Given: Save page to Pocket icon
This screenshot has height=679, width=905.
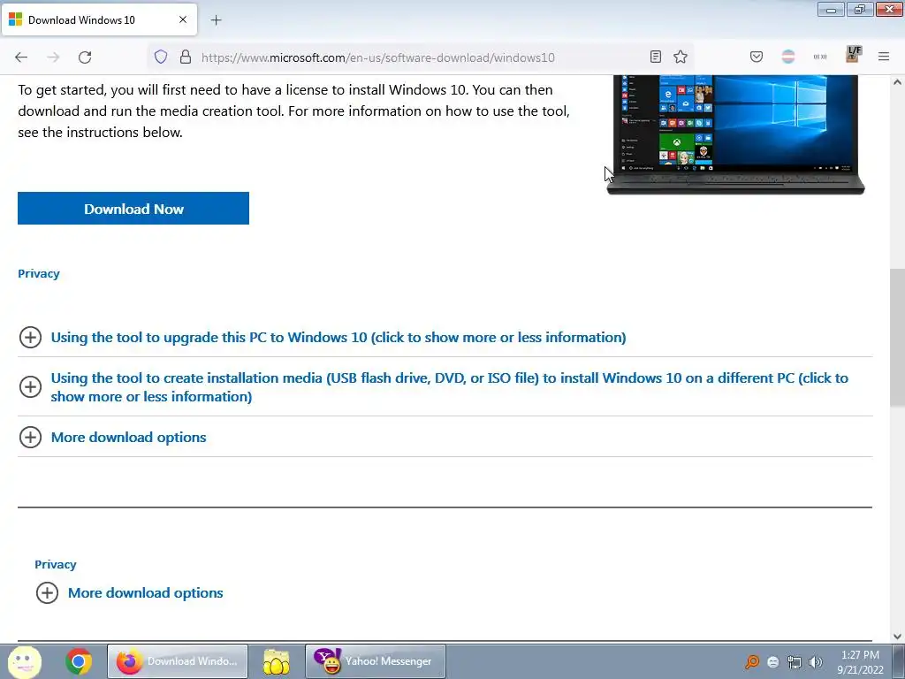Looking at the screenshot, I should coord(757,57).
